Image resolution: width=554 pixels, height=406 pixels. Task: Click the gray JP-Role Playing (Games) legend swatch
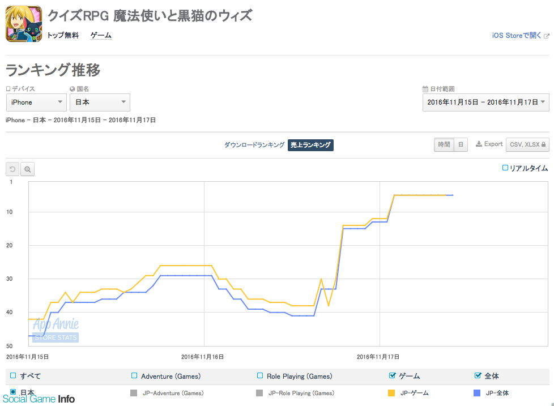tap(259, 393)
